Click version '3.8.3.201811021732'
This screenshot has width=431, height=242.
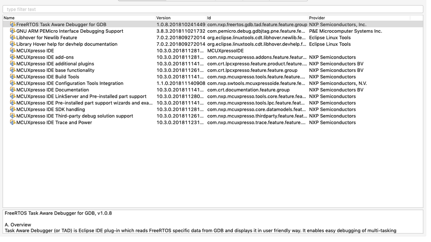(x=181, y=31)
